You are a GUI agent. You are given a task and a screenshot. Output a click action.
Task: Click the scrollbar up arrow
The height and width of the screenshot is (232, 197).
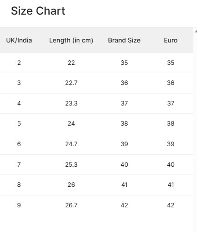(196, 31)
